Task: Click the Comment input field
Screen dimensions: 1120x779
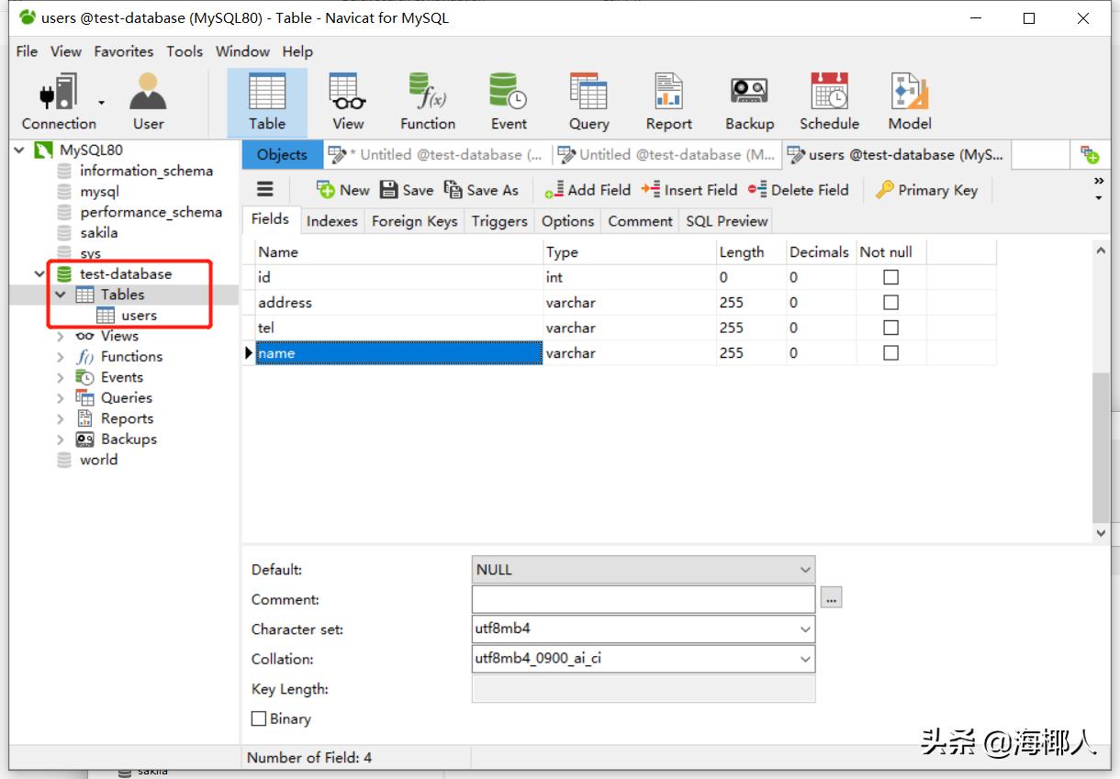Action: click(x=643, y=599)
